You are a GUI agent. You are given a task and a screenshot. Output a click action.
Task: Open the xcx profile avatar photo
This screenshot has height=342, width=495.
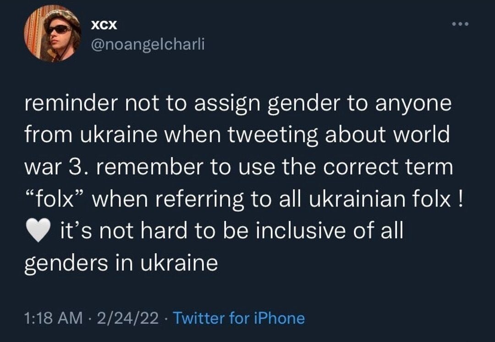pyautogui.click(x=53, y=33)
